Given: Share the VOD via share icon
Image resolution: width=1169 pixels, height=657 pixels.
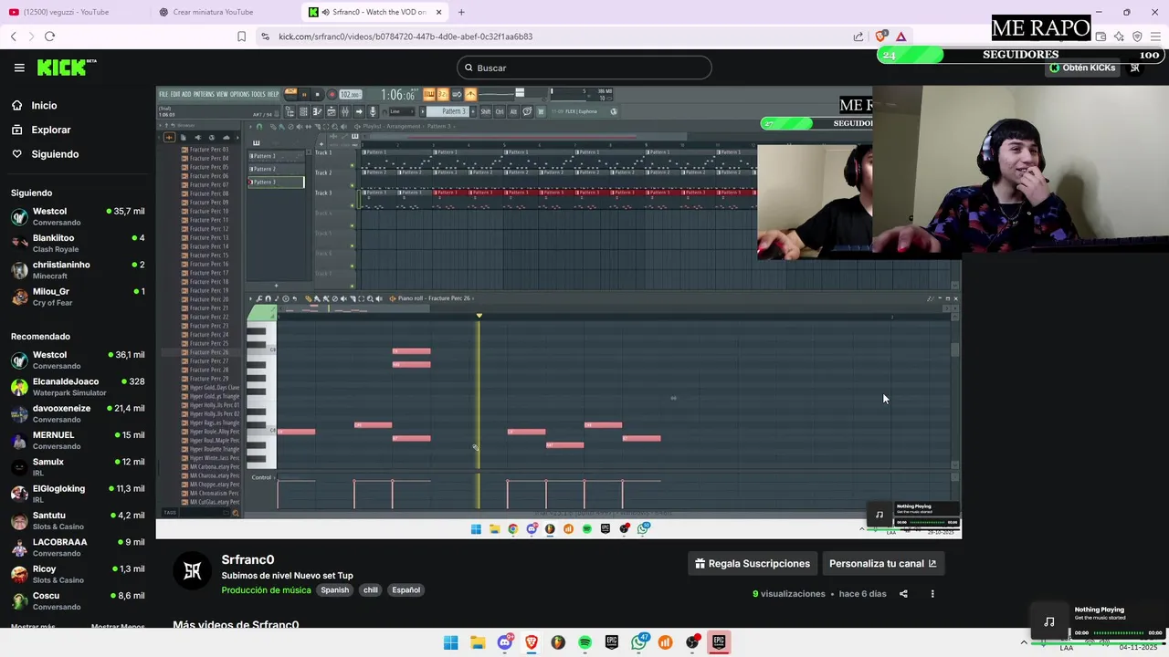Looking at the screenshot, I should [x=903, y=594].
